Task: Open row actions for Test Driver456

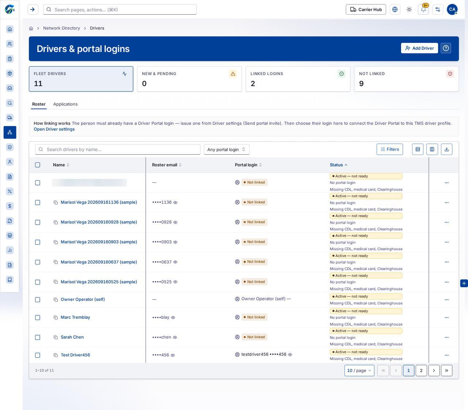Action: click(446, 355)
